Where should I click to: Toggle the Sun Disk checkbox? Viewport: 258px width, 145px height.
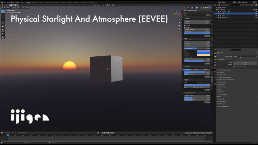[184, 25]
